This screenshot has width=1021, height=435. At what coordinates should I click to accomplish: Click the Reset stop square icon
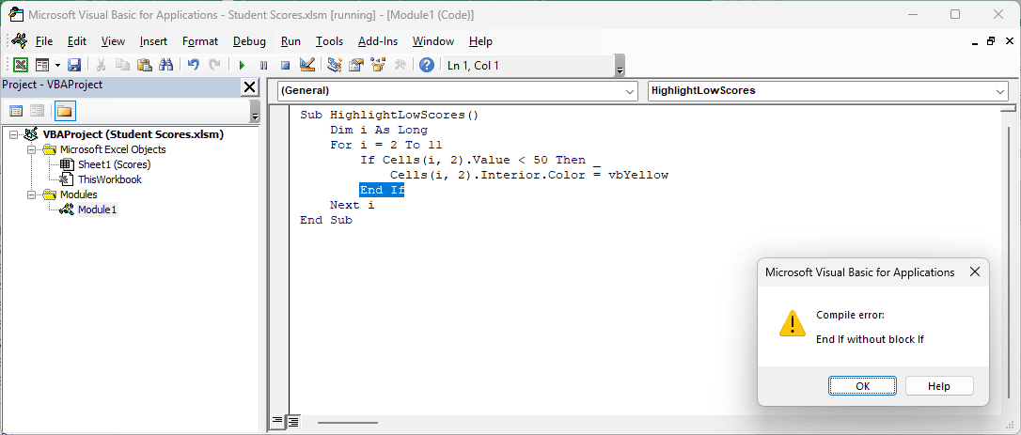285,65
